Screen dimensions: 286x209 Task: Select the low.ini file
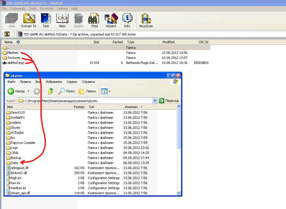click(13, 183)
